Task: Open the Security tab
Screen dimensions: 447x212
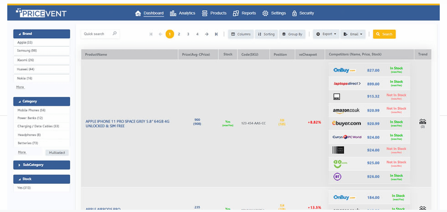Action: tap(303, 13)
